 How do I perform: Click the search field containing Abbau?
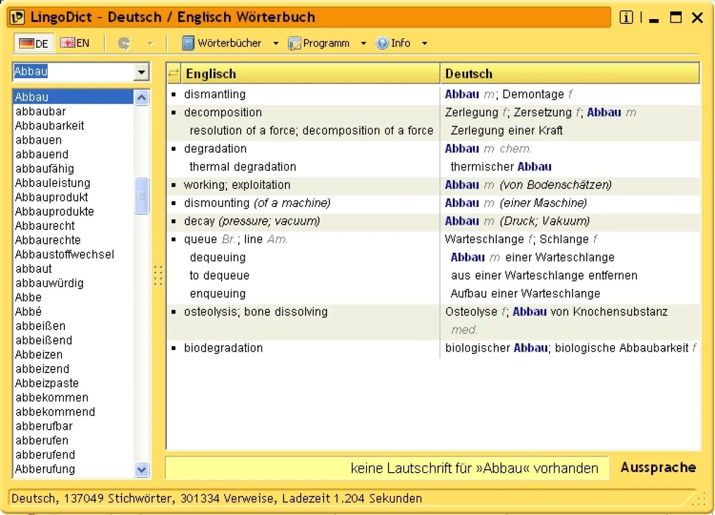[x=71, y=72]
